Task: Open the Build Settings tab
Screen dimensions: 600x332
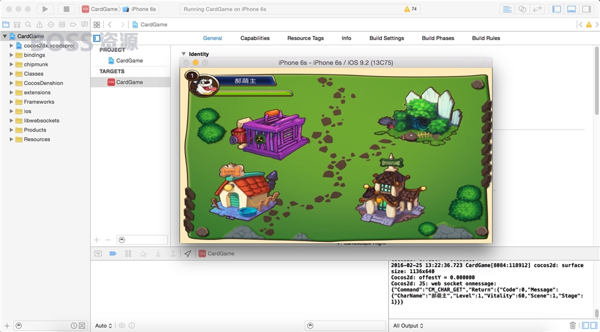Action: click(x=386, y=38)
